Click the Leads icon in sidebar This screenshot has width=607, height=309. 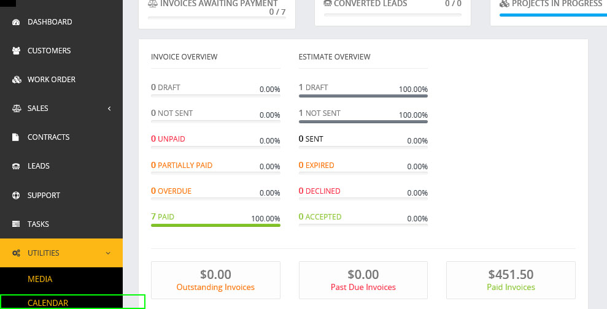[17, 166]
